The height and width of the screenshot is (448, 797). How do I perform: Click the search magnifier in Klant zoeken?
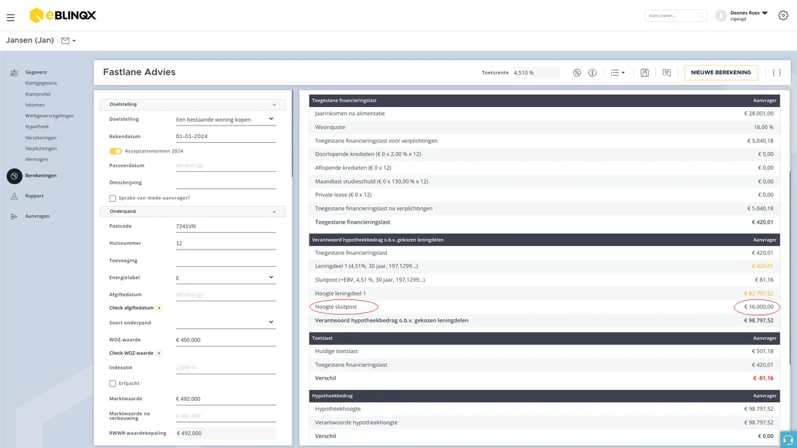point(701,15)
